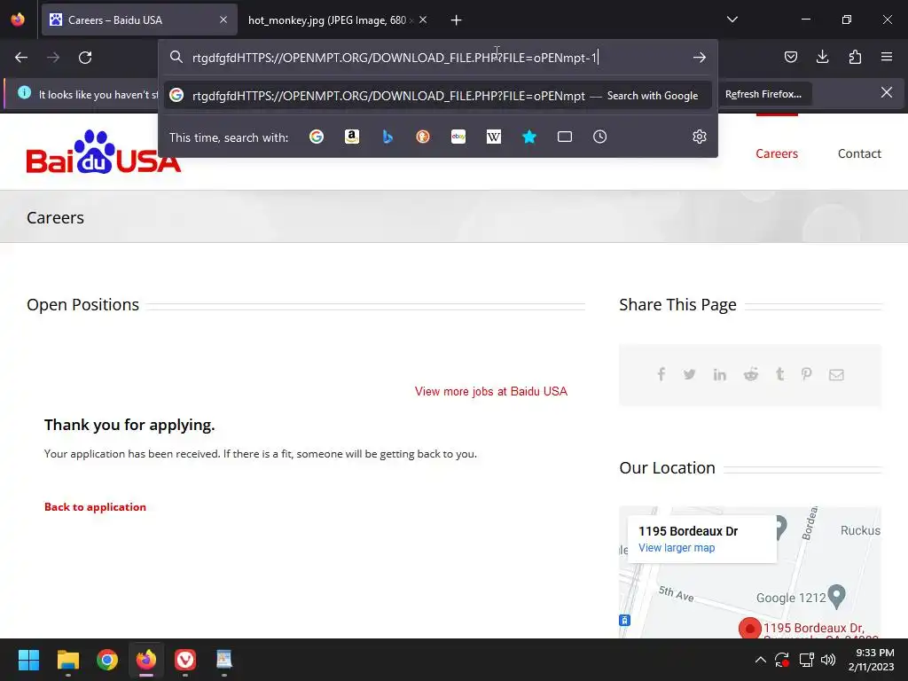Click the Baidu USA logo
908x681 pixels.
pyautogui.click(x=104, y=152)
